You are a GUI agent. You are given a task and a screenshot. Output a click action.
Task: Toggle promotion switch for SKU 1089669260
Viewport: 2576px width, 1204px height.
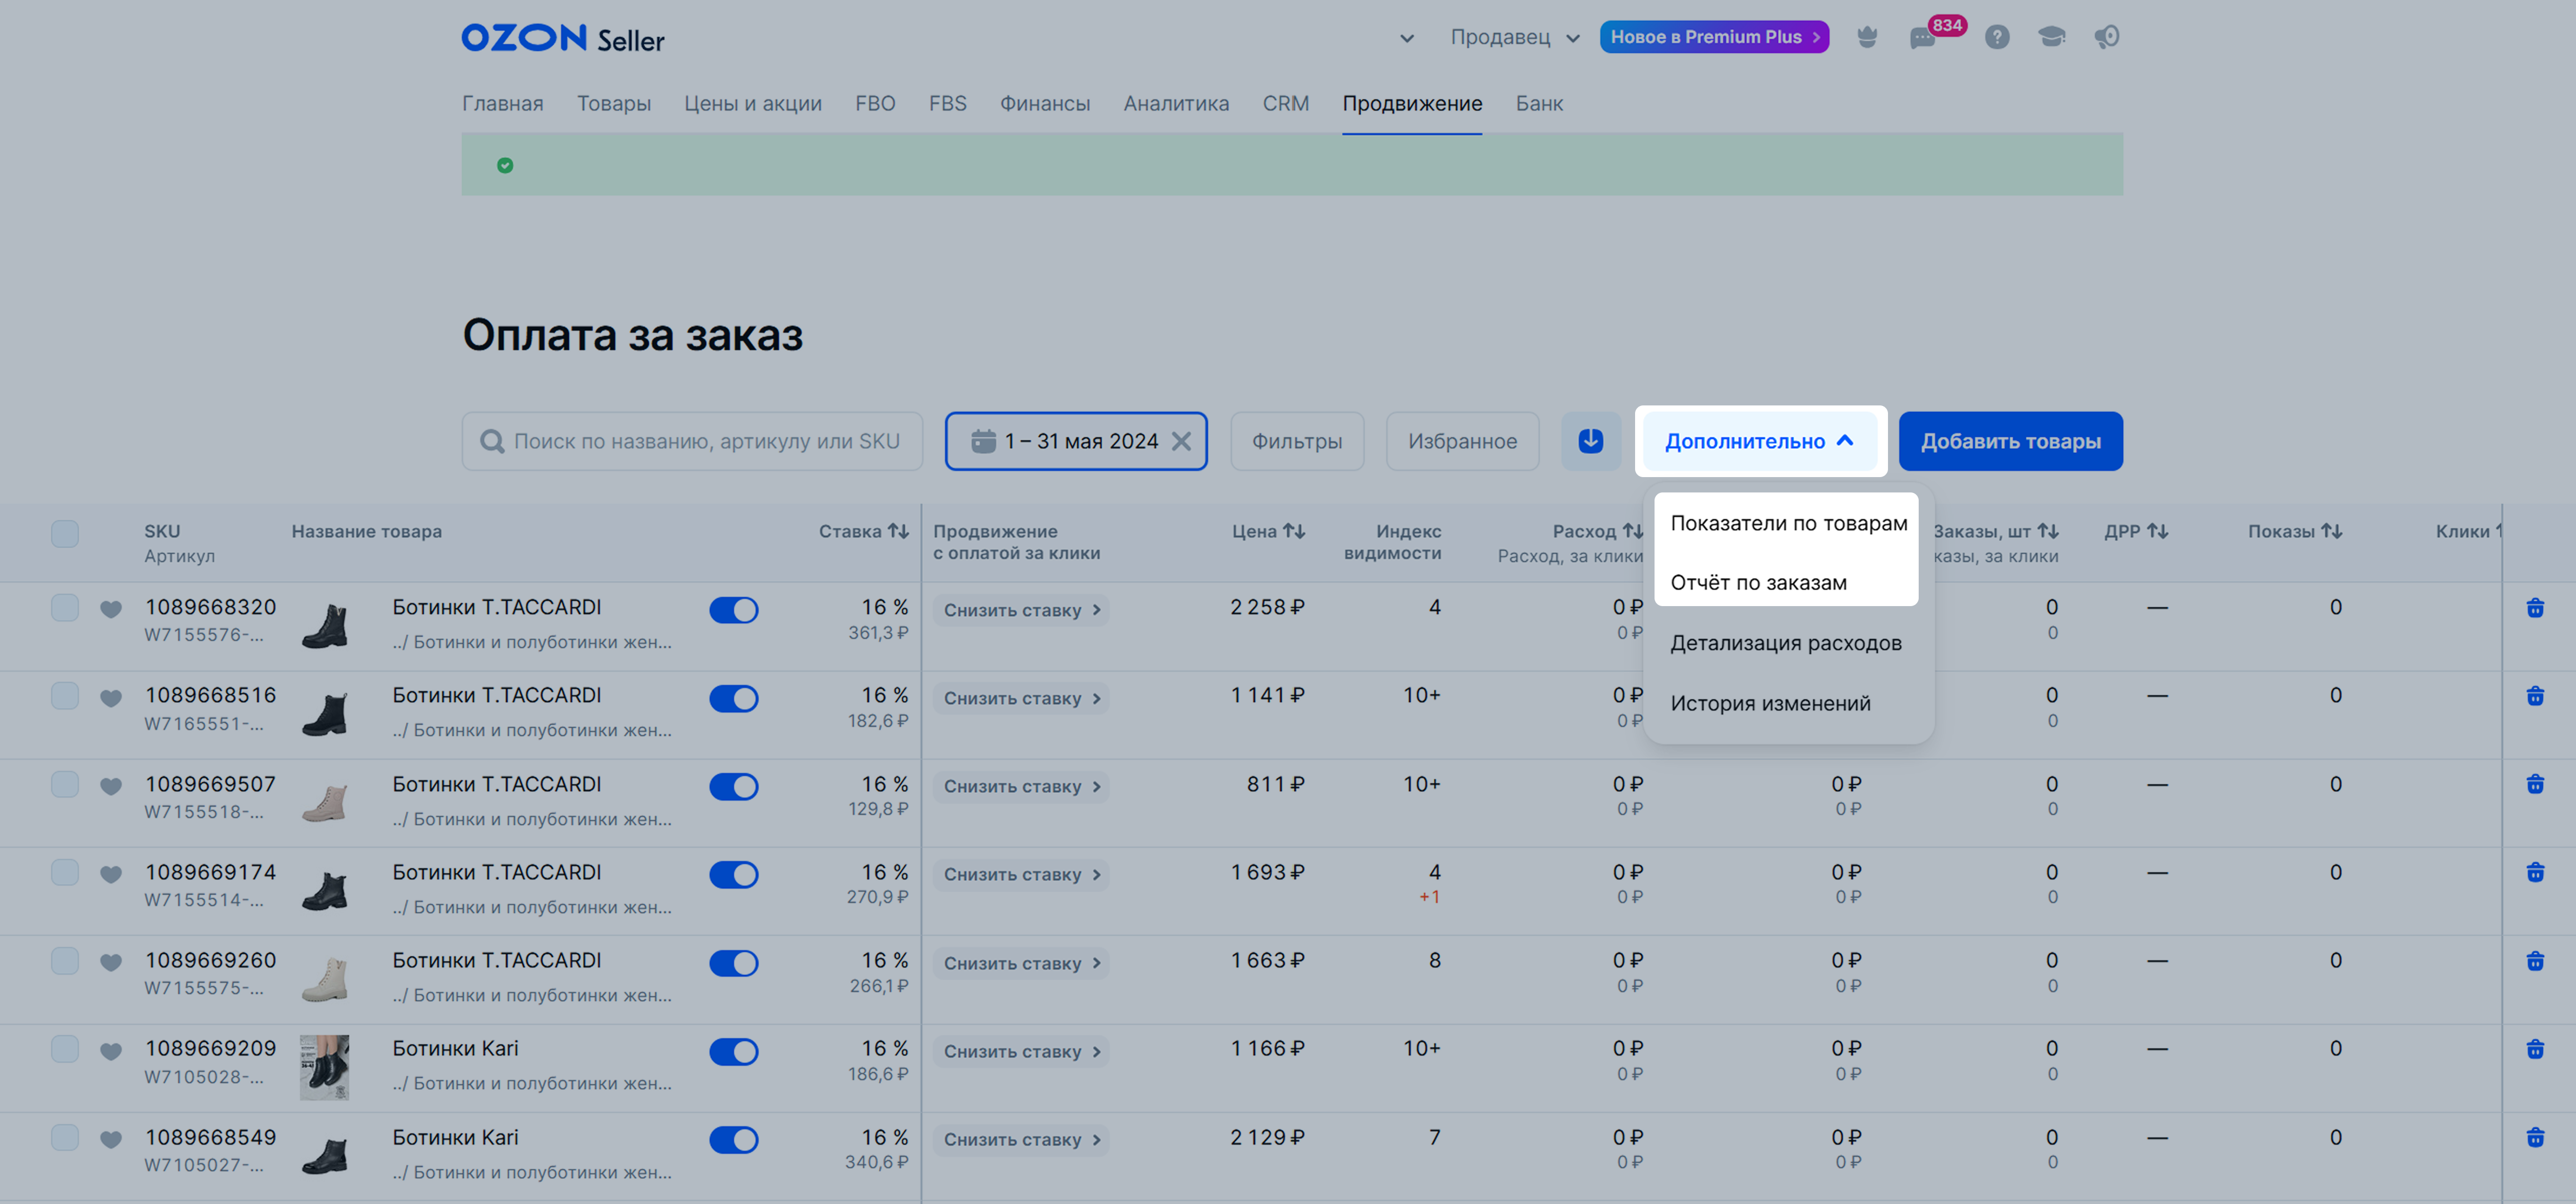[734, 963]
